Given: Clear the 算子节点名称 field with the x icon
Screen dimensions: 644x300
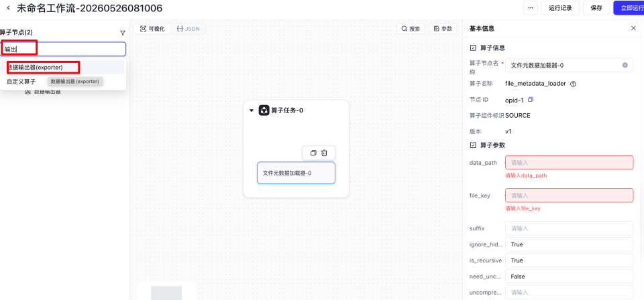Looking at the screenshot, I should (x=625, y=65).
